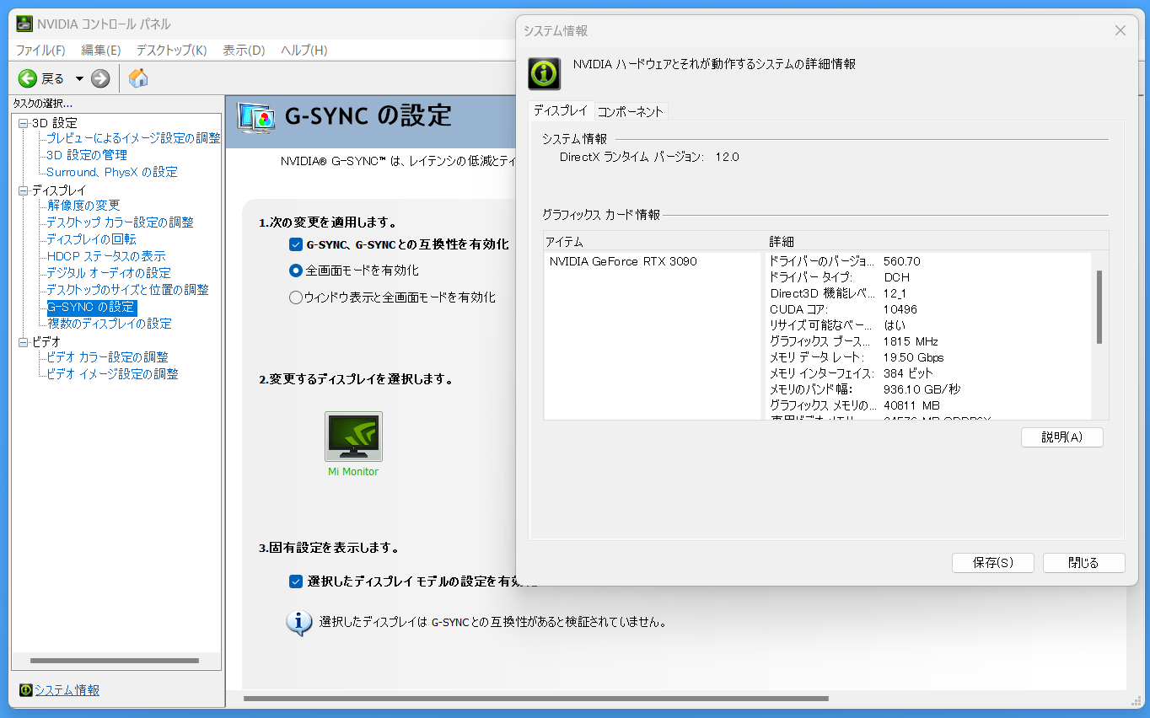Click the graphics card details vertical scrollbar
Image resolution: width=1150 pixels, height=718 pixels.
1099,308
